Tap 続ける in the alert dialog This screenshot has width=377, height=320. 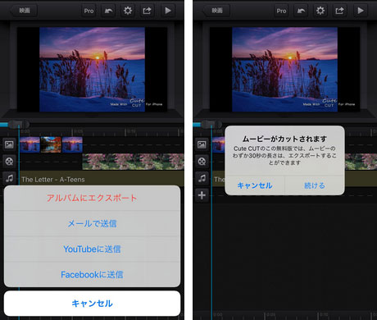(315, 185)
